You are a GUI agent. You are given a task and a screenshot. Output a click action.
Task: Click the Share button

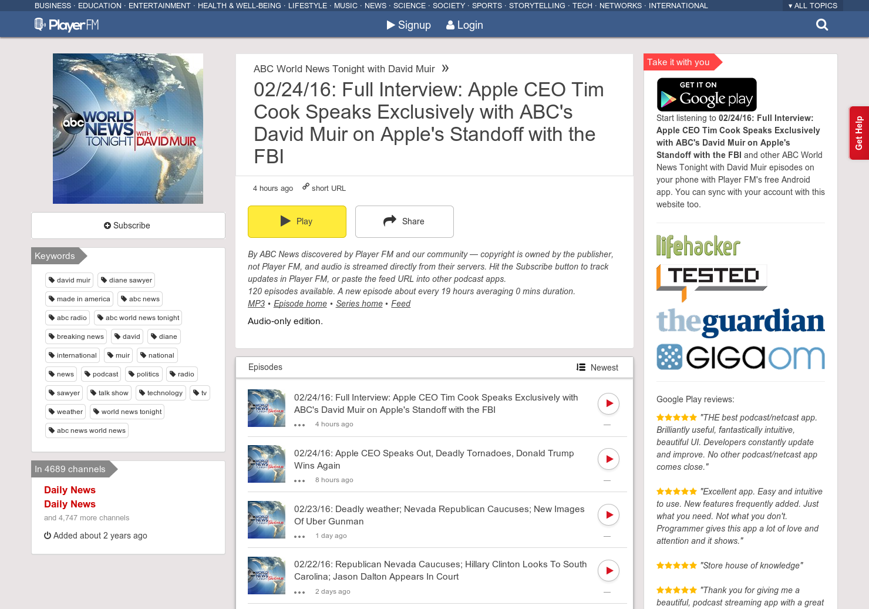click(405, 221)
